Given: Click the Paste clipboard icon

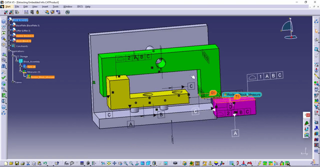Looking at the screenshot, I should pos(39,163).
